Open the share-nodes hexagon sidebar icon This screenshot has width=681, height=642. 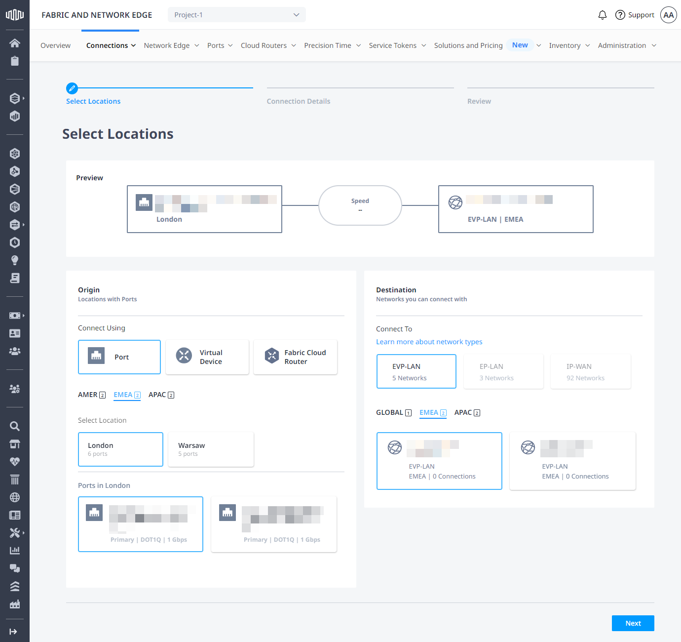(x=15, y=171)
